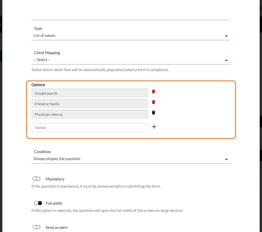The image size is (262, 232).
Task: Click the mandatory question help text
Action: [96, 186]
